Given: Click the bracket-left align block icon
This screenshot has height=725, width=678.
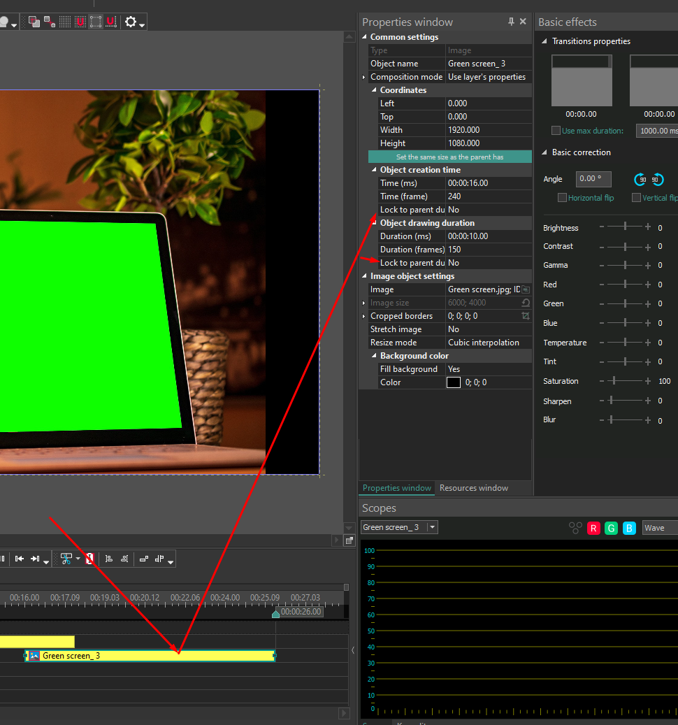Looking at the screenshot, I should pyautogui.click(x=108, y=559).
